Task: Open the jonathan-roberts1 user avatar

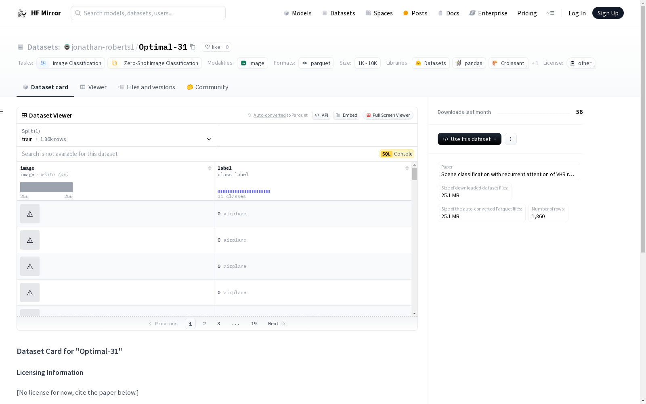Action: (67, 47)
